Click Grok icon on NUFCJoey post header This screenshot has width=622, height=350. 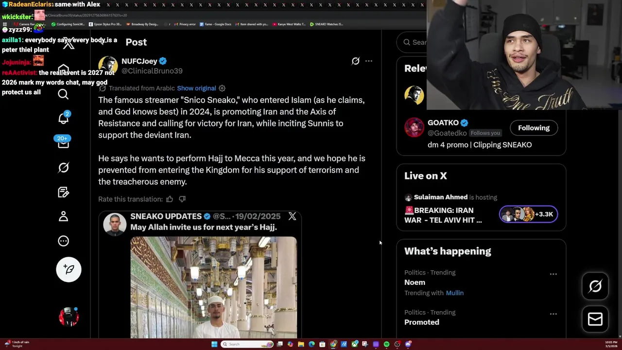[356, 61]
